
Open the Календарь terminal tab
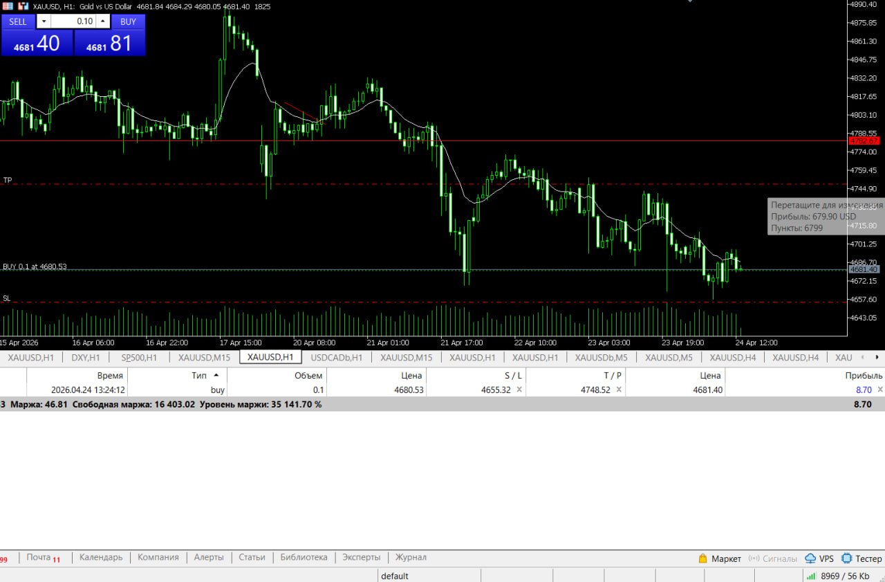(100, 557)
